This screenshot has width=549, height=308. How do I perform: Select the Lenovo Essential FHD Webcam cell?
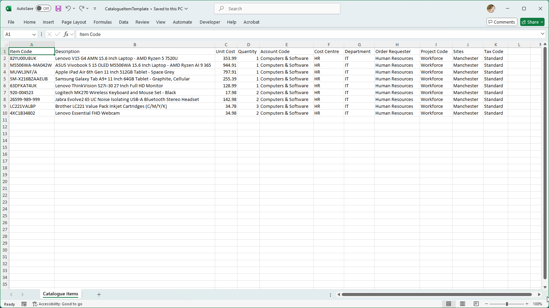pyautogui.click(x=135, y=113)
